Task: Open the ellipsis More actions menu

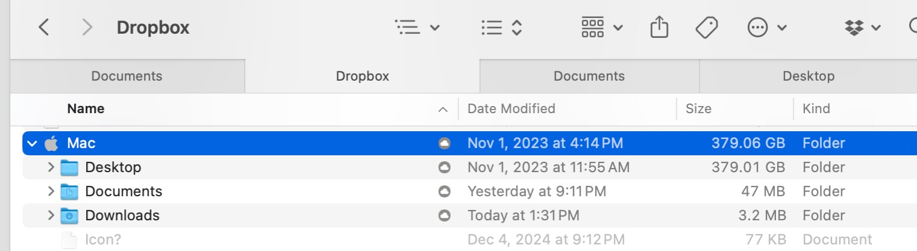Action: coord(766,28)
